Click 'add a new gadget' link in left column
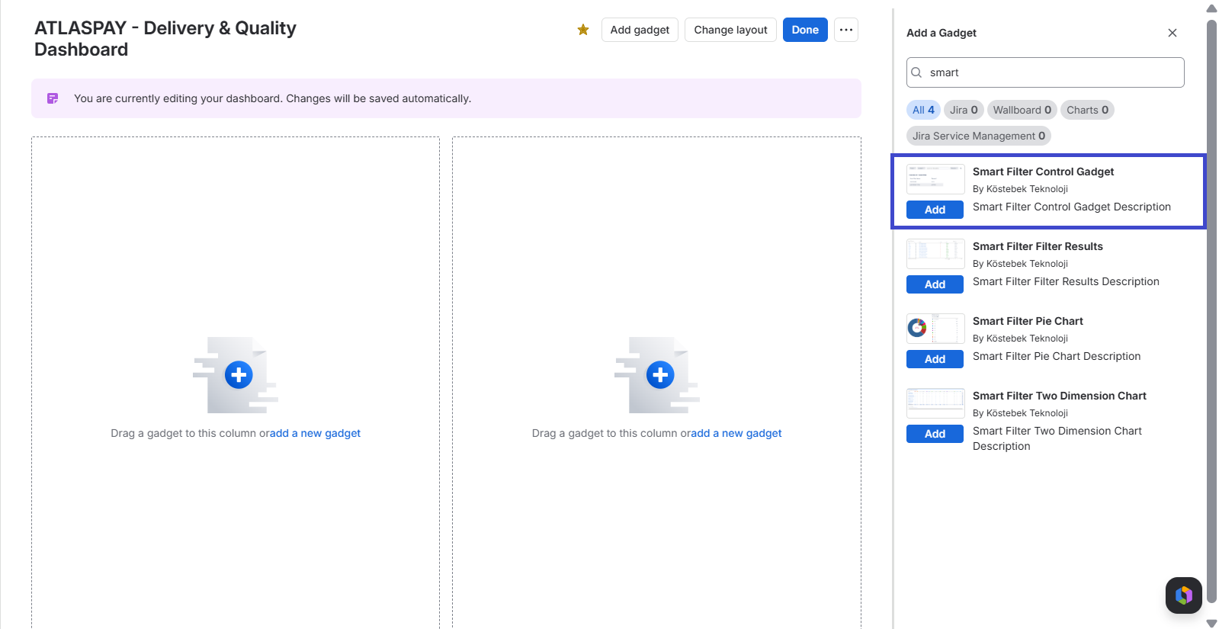Viewport: 1219px width, 629px height. [315, 433]
